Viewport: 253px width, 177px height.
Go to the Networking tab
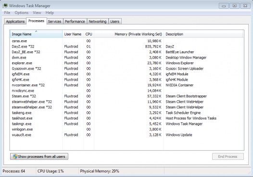98,22
